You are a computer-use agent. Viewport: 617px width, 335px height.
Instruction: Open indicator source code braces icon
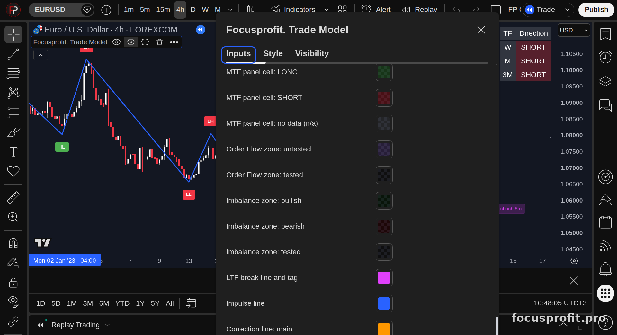145,42
